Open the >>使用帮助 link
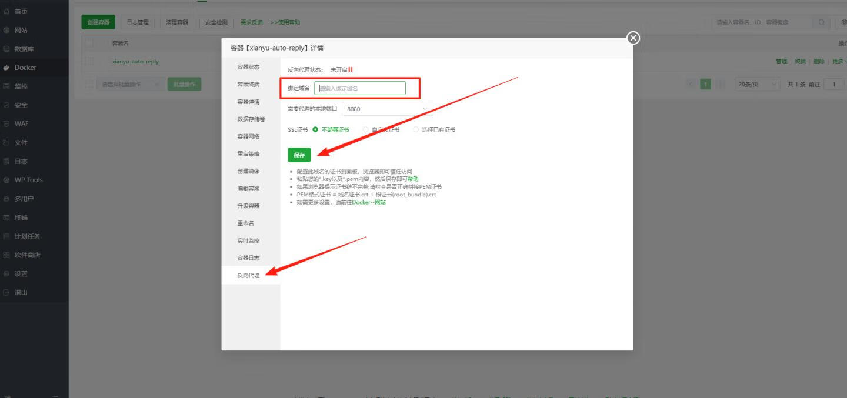 (285, 22)
